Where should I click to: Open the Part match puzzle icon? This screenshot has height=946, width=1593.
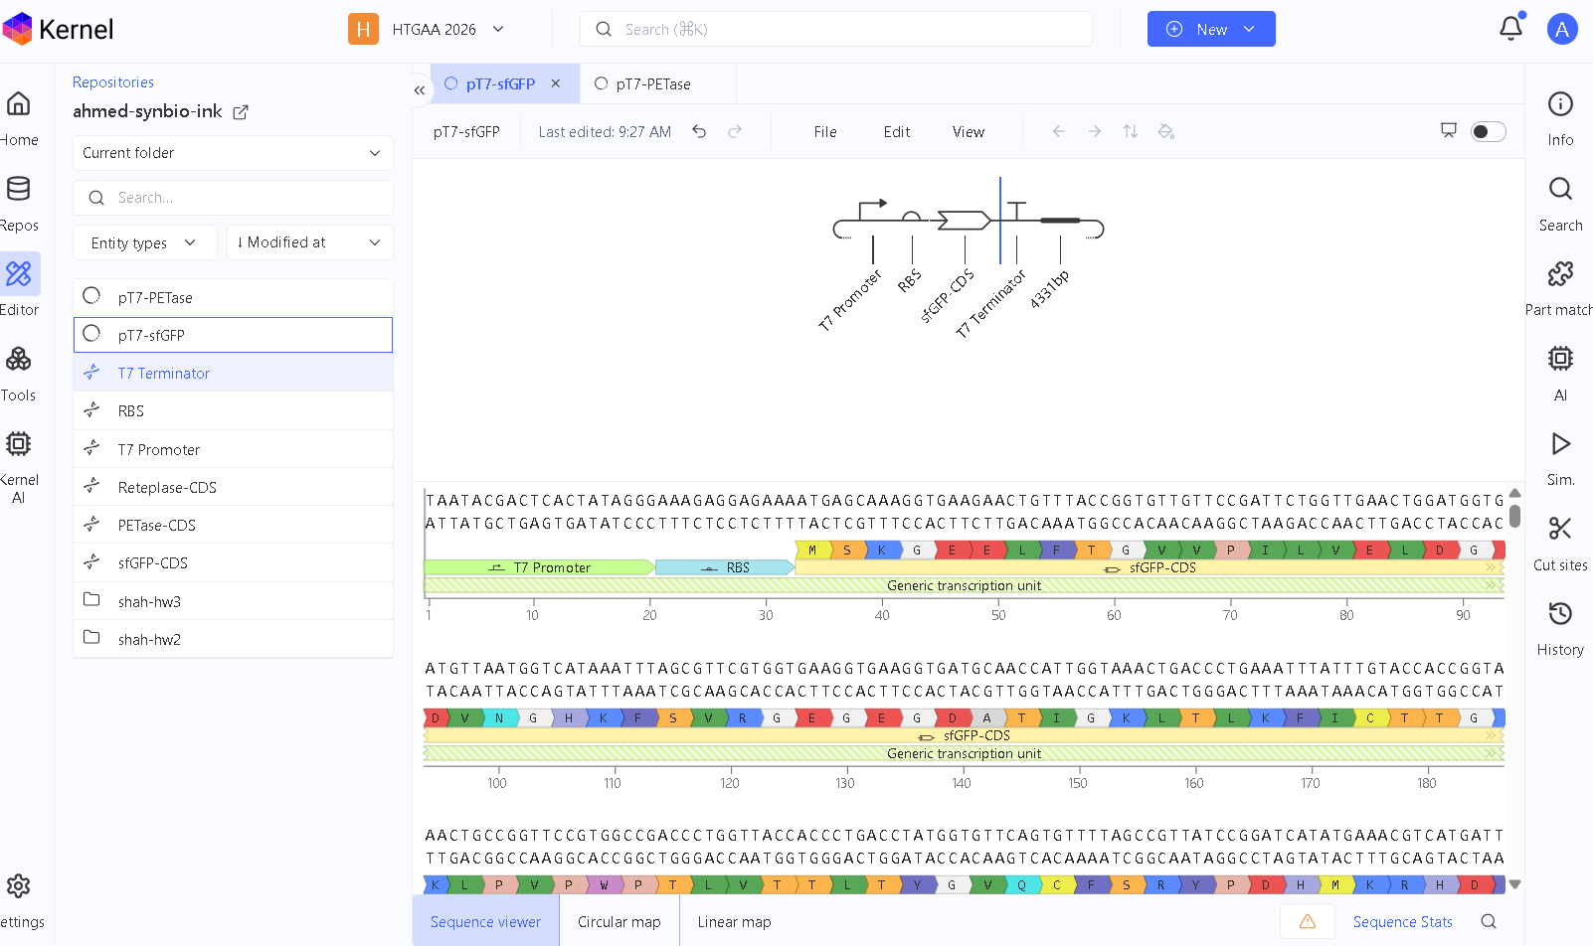click(x=1560, y=273)
